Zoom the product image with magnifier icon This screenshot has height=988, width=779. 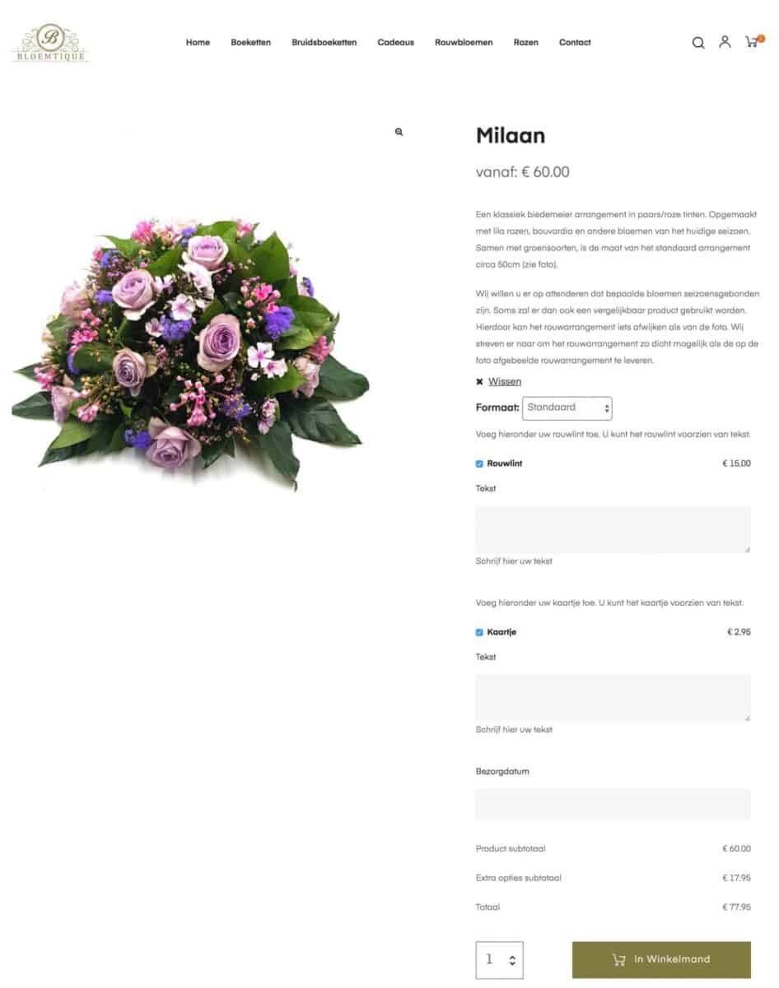(x=399, y=132)
